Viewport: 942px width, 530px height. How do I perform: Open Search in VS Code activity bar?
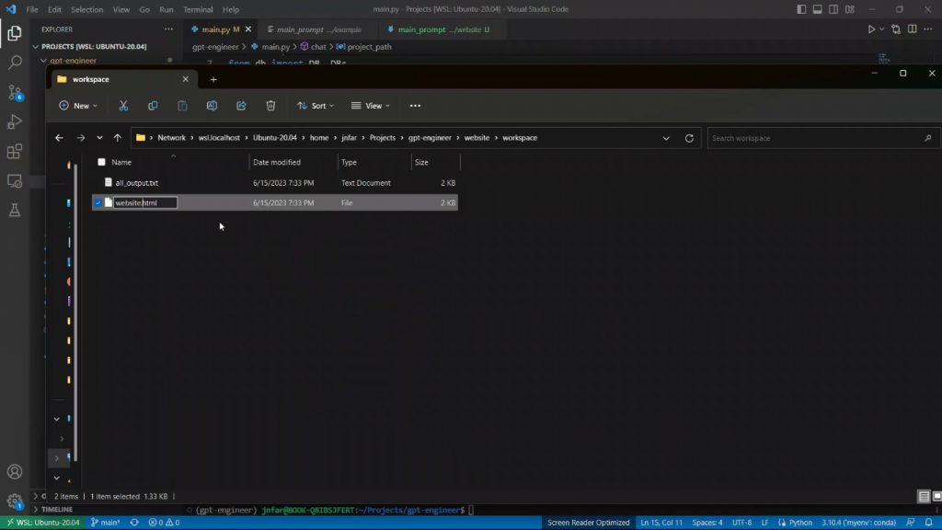click(15, 63)
